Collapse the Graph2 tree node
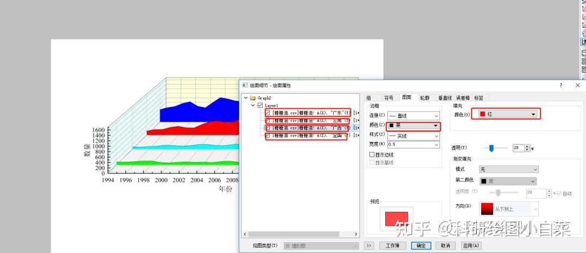This screenshot has width=586, height=253. coord(246,98)
